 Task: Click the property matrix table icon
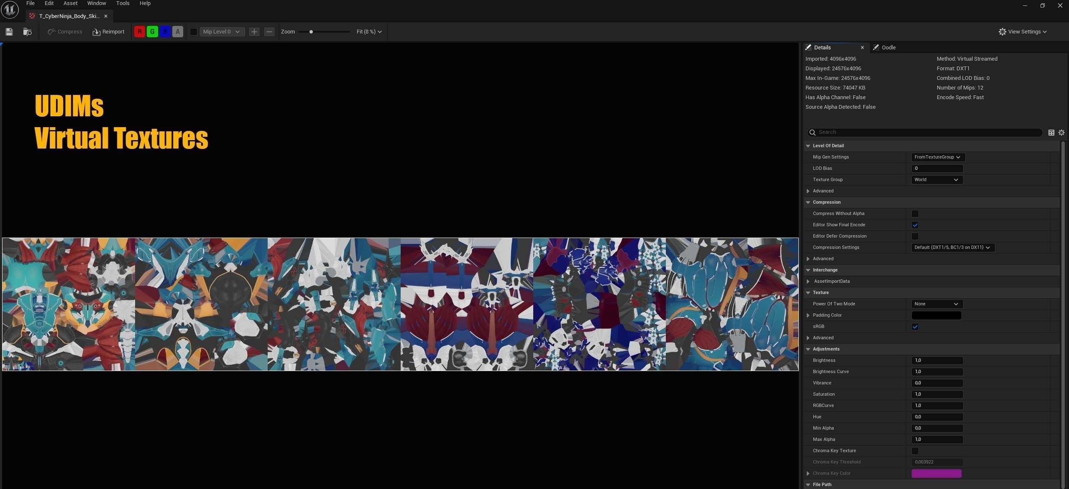pos(1051,133)
